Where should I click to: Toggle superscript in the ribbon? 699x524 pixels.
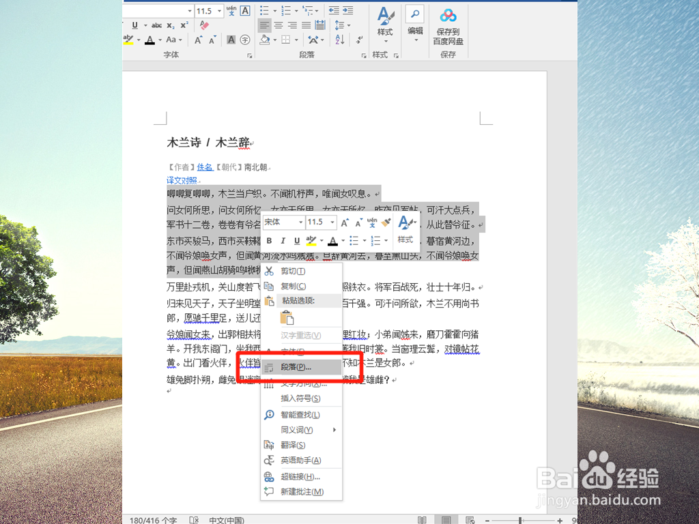click(x=184, y=25)
